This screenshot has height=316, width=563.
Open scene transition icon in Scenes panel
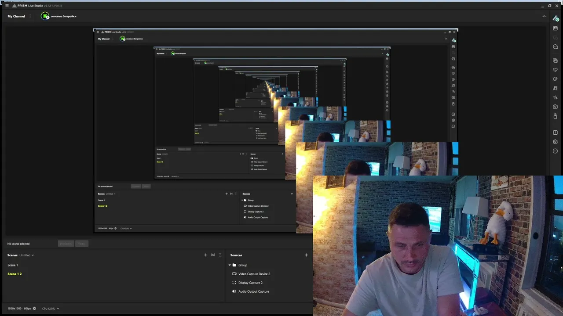pos(213,255)
